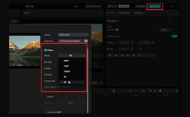The image size is (190, 117).
Task: Reset Transform settings with the undo icon
Action: (x=169, y=21)
